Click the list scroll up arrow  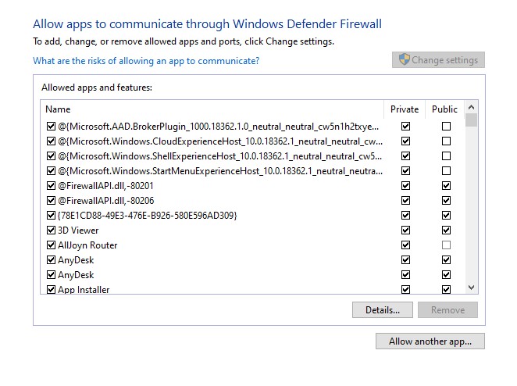[x=472, y=107]
